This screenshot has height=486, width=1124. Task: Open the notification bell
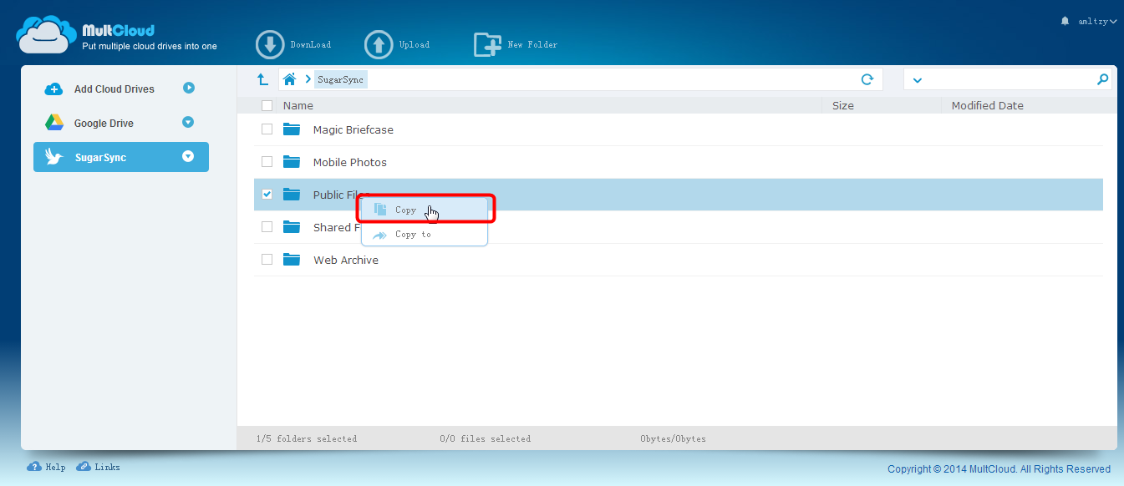[x=1065, y=21]
